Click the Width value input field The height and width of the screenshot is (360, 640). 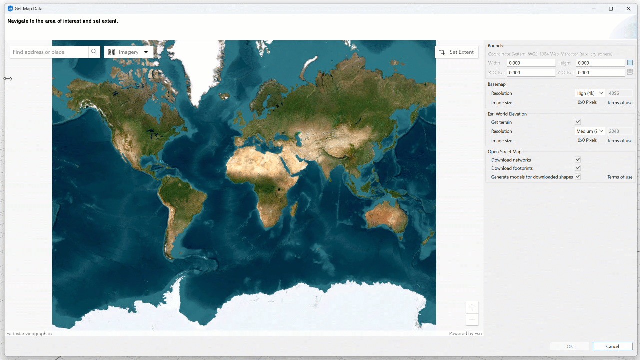pos(531,63)
